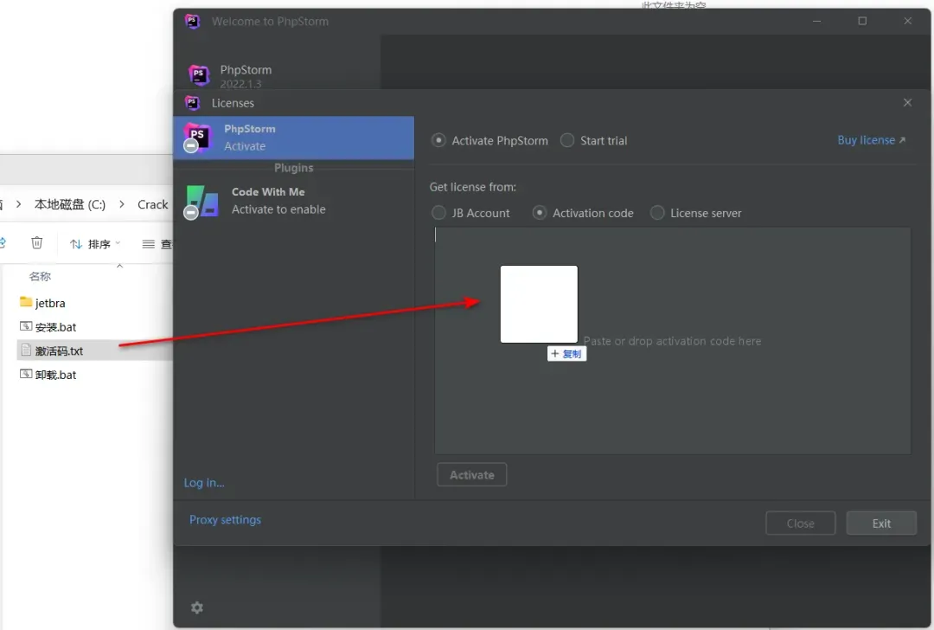This screenshot has width=934, height=630.
Task: Open Proxy settings link
Action: pos(225,520)
